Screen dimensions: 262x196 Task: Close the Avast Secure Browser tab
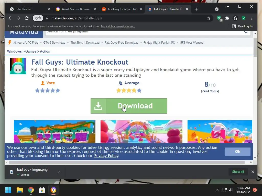[95, 9]
